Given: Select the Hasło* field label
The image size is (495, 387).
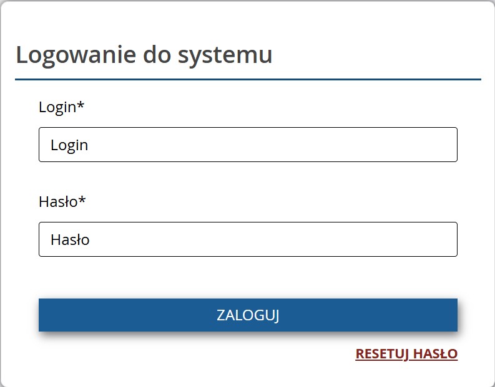Looking at the screenshot, I should point(62,202).
